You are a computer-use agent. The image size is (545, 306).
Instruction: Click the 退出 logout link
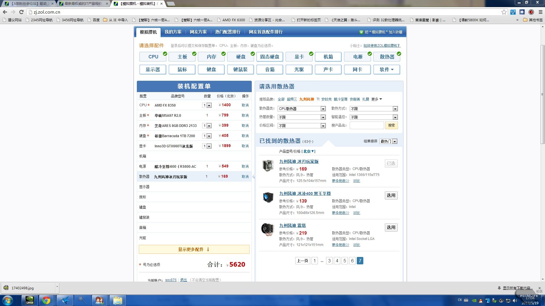(x=183, y=280)
